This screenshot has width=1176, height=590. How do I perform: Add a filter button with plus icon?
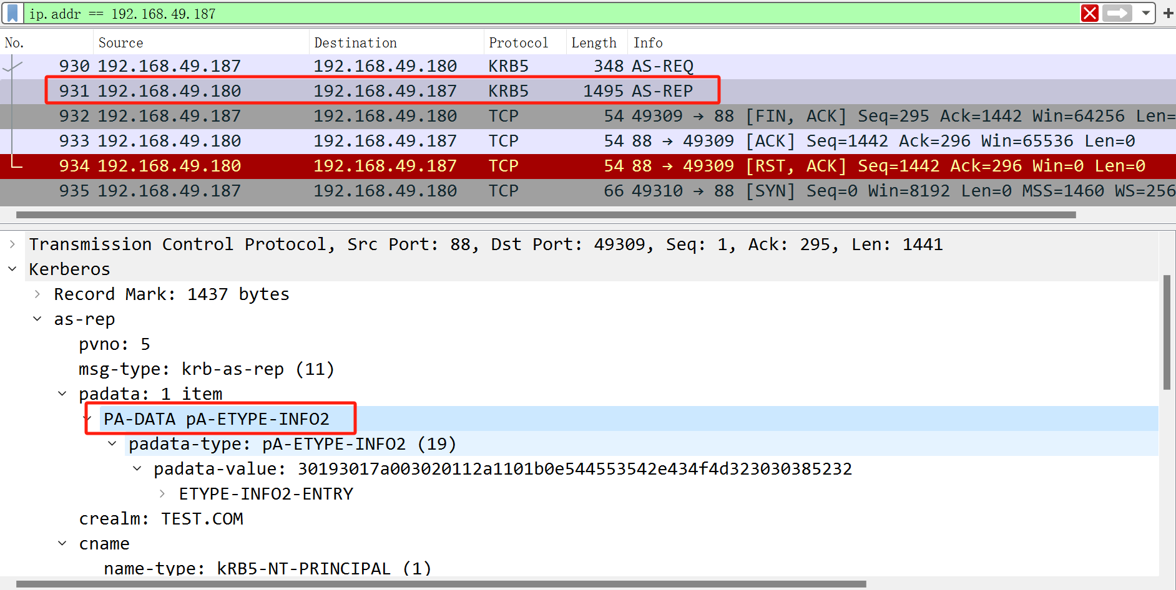1168,13
